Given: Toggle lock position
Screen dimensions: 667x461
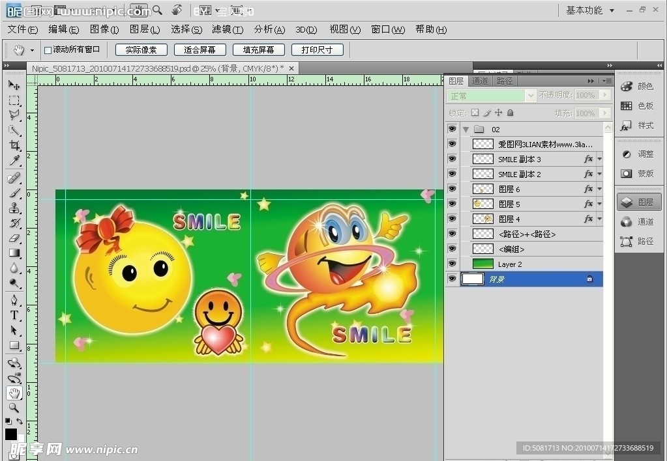Looking at the screenshot, I should [x=499, y=113].
